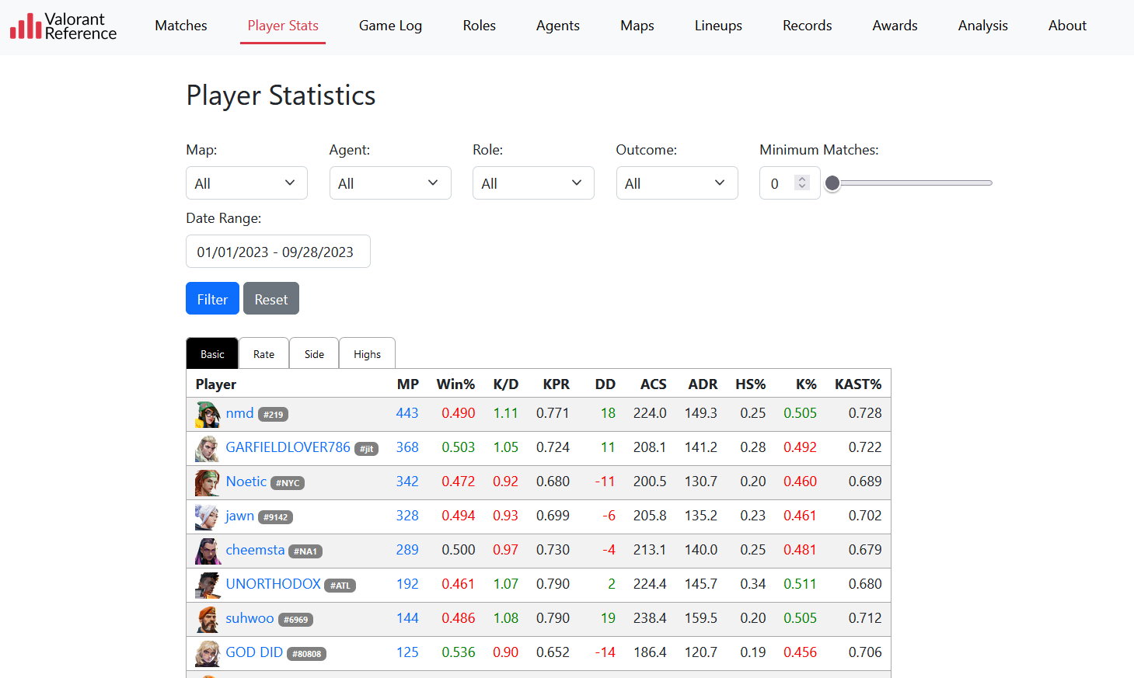Click UNORTHODOX's agent avatar icon
This screenshot has width=1134, height=678.
click(208, 586)
